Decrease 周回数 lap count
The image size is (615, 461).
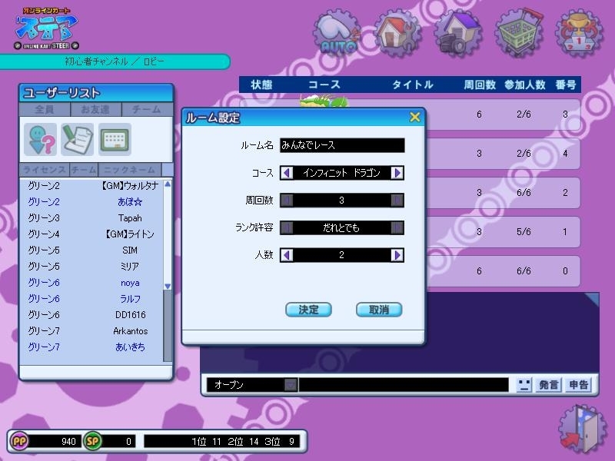point(287,201)
